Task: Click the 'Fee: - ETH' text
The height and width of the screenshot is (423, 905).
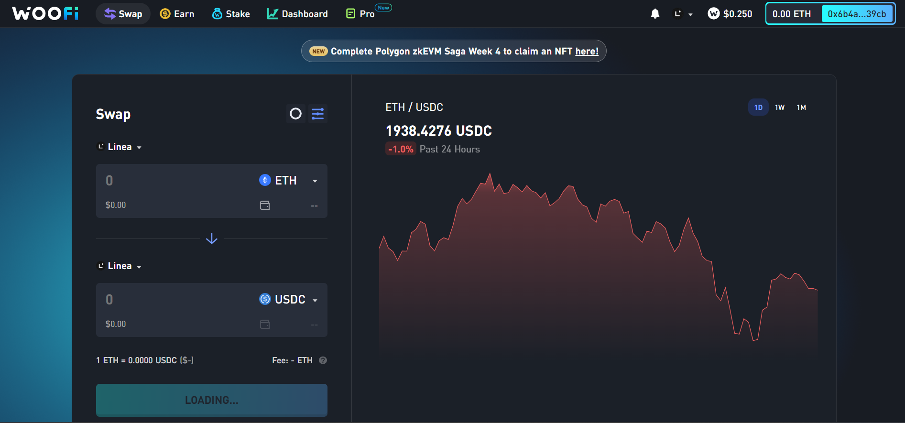Action: pyautogui.click(x=292, y=360)
